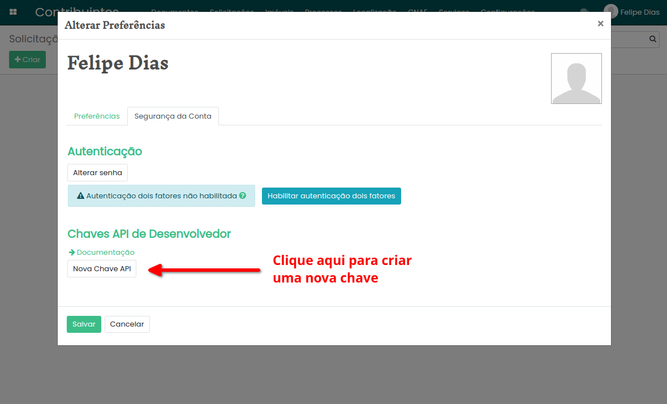Click the green Criar button
The height and width of the screenshot is (404, 667).
pyautogui.click(x=27, y=60)
